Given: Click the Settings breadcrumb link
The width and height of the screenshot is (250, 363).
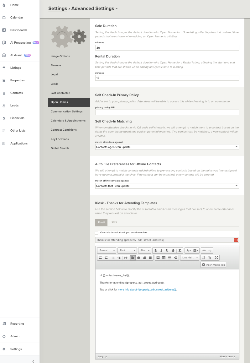Looking at the screenshot, I should (58, 8).
